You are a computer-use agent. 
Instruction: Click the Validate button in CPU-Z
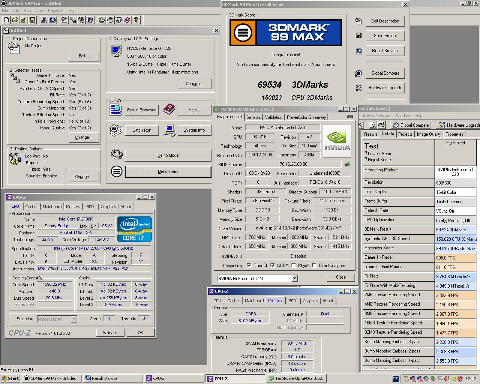[x=110, y=333]
